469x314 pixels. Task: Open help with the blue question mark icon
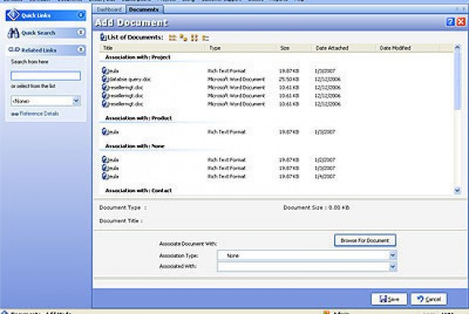(x=450, y=22)
